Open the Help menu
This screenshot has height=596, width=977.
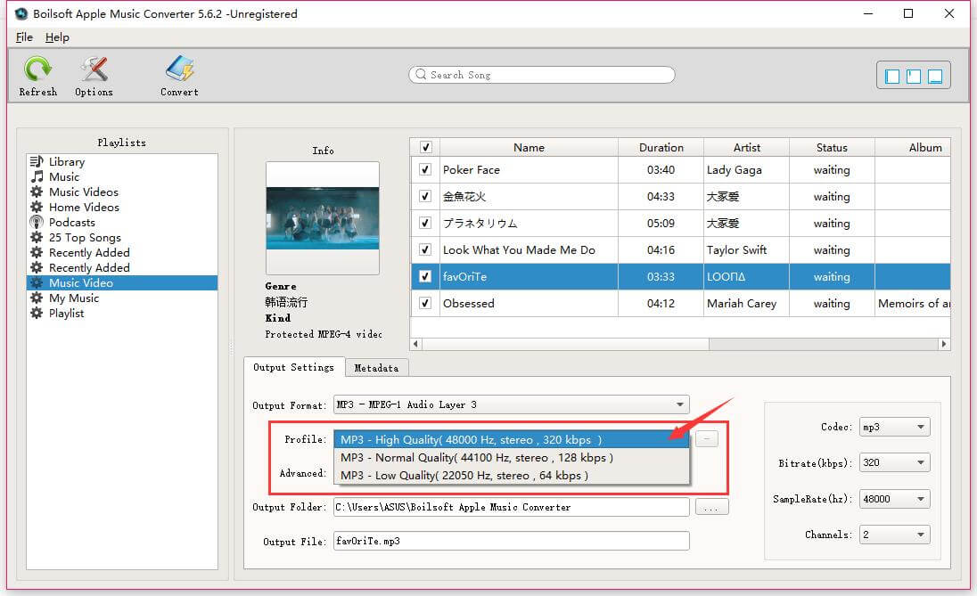click(x=57, y=37)
